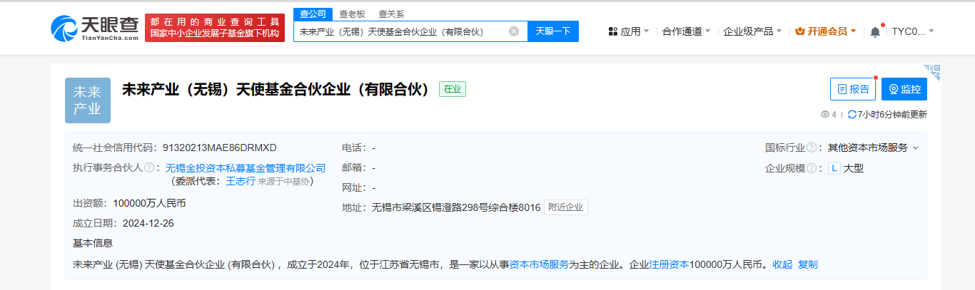Open notifications via the bell icon

click(x=875, y=31)
